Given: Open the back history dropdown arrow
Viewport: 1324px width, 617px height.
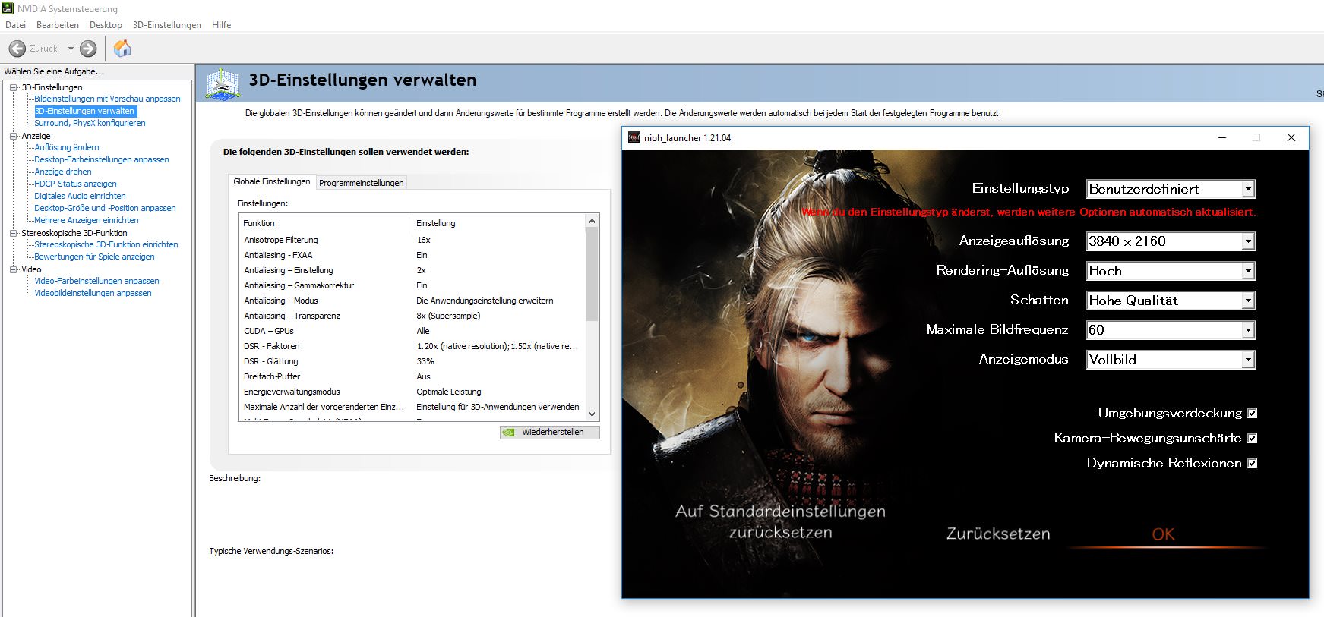Looking at the screenshot, I should [71, 49].
